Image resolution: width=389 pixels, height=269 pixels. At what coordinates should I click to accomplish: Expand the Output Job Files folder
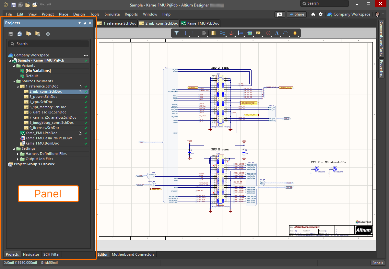[18, 159]
